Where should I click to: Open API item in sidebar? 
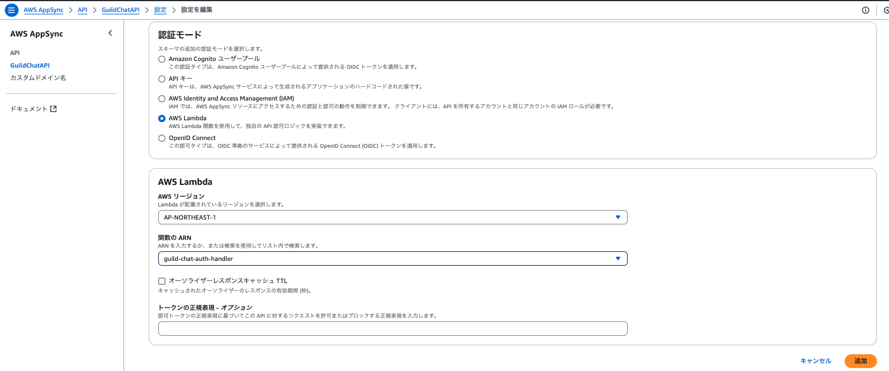click(x=15, y=53)
